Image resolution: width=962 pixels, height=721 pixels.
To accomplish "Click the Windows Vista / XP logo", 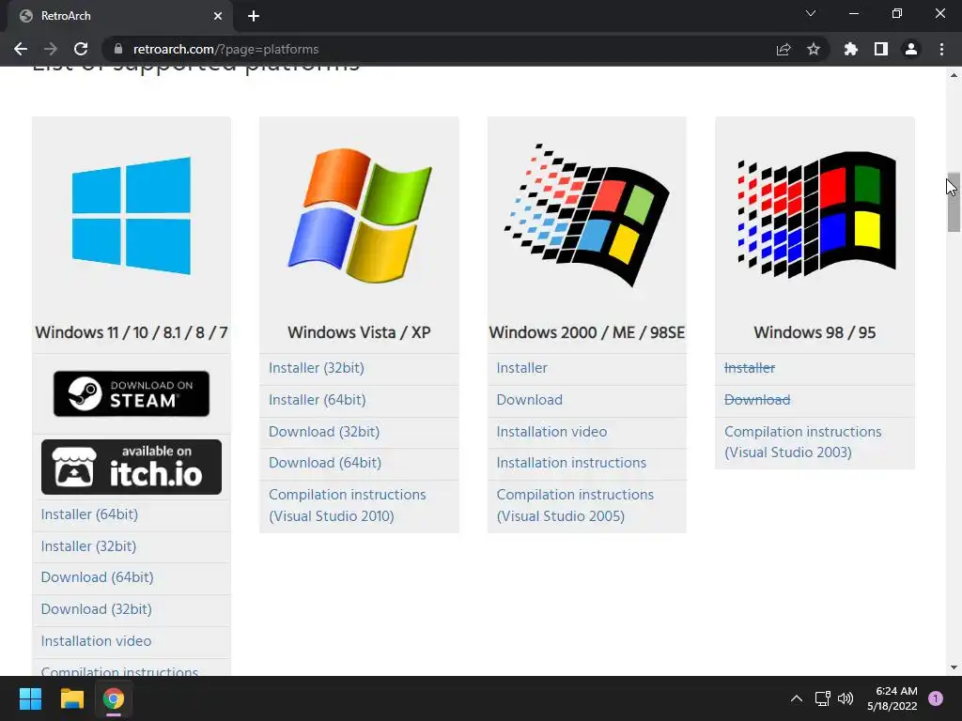I will [x=360, y=216].
